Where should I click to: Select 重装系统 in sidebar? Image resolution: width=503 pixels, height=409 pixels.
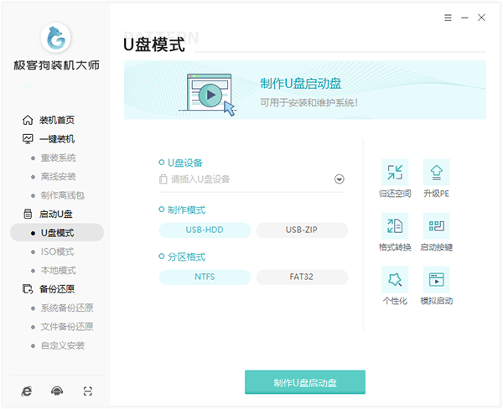tap(58, 158)
